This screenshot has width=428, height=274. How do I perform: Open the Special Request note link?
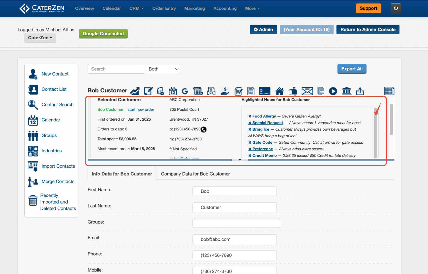click(268, 123)
